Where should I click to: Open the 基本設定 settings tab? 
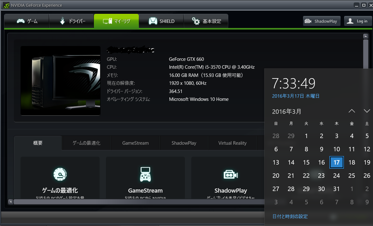pos(206,21)
